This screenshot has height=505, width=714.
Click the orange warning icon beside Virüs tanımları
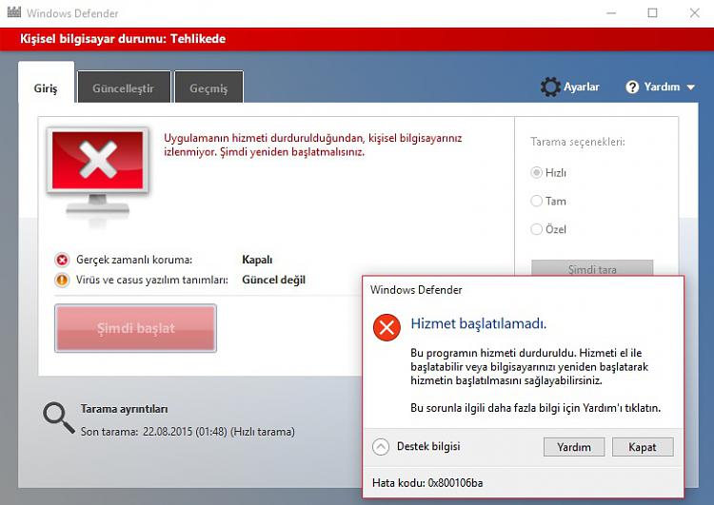click(x=62, y=280)
